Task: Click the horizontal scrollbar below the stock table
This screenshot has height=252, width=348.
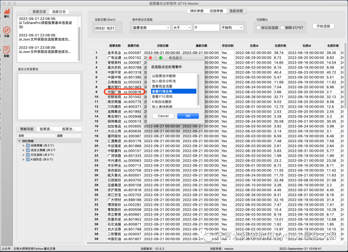Action: (x=154, y=243)
